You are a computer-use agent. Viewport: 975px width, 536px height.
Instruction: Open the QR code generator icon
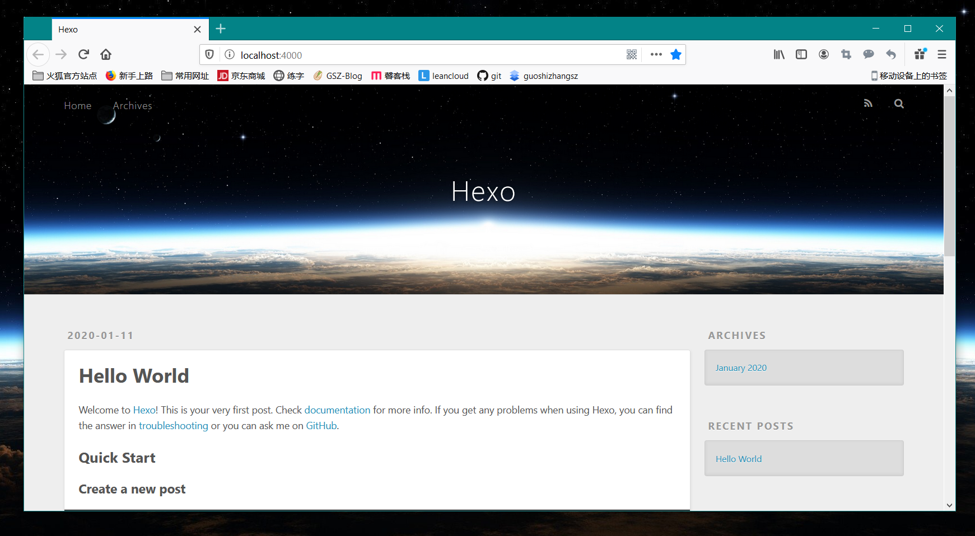point(632,54)
